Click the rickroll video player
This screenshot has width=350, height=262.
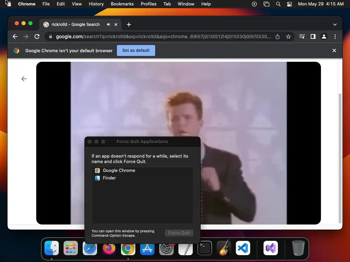click(178, 143)
